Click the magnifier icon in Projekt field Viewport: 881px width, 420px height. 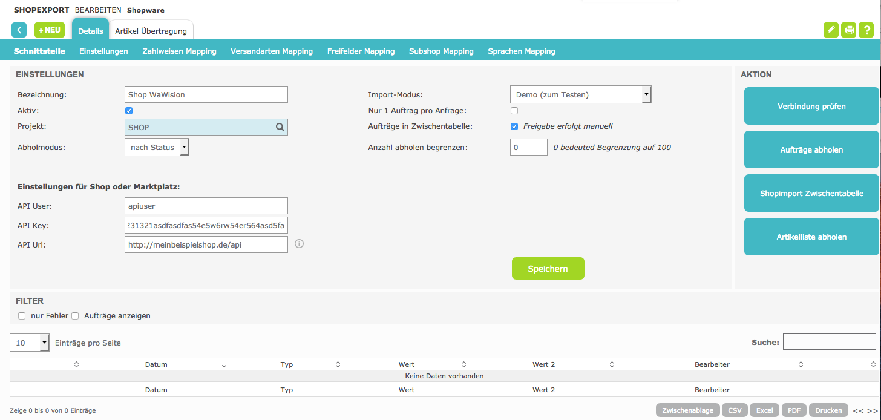pos(280,127)
